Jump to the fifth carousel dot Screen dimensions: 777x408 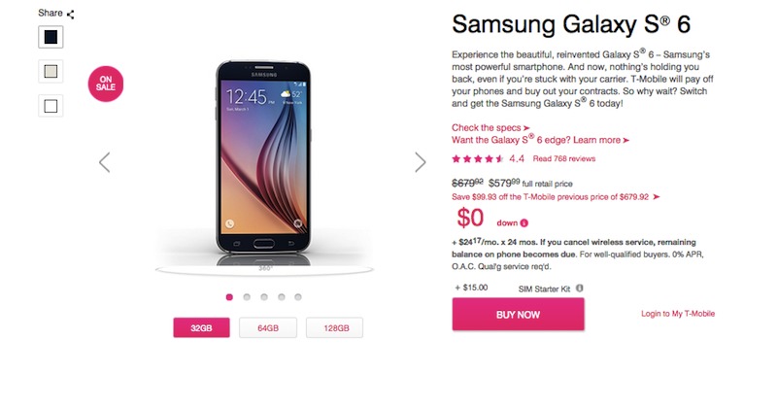click(x=298, y=297)
